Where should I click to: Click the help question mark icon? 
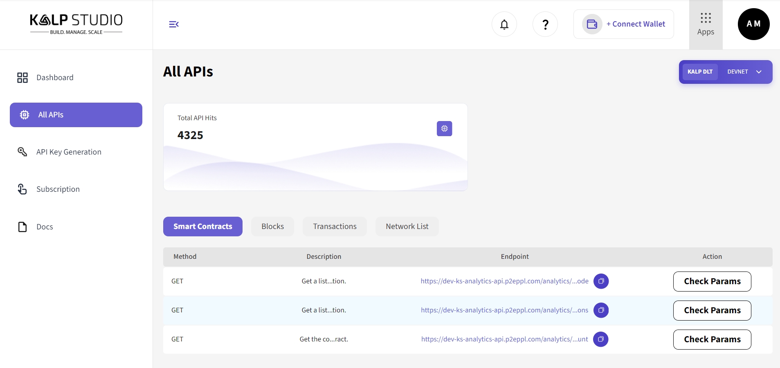(545, 25)
